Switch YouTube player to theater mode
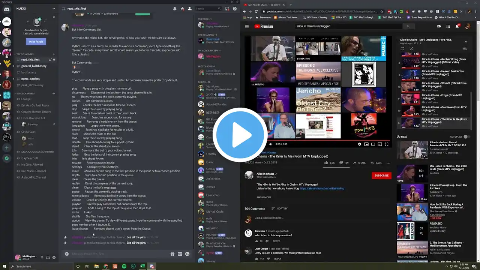The height and width of the screenshot is (270, 480). click(x=373, y=144)
